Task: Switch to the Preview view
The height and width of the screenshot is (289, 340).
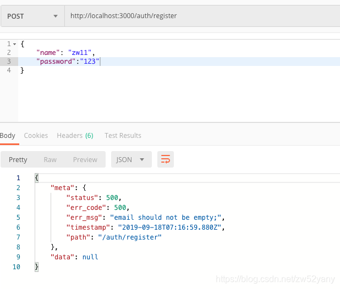Action: point(85,159)
